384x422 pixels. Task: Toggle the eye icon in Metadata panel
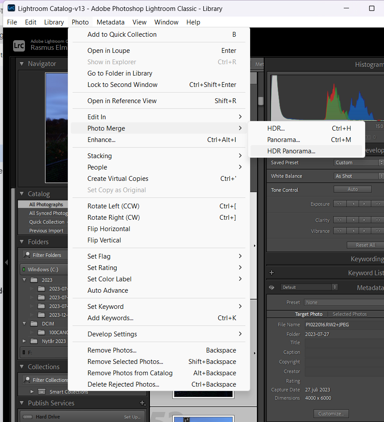[272, 287]
